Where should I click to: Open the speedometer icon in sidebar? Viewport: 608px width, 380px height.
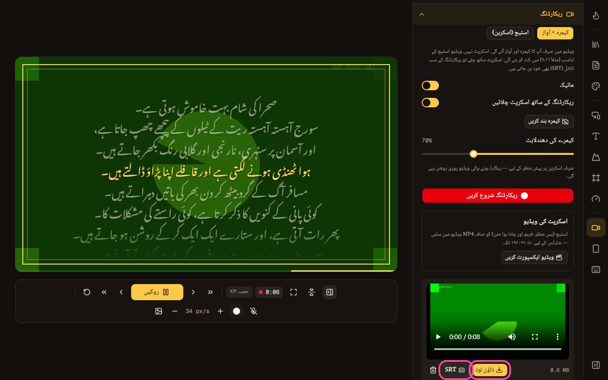pyautogui.click(x=596, y=199)
